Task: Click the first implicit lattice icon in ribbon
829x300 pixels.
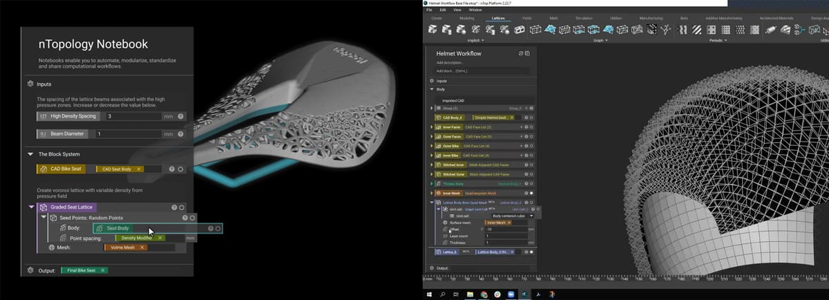Action: [x=433, y=30]
